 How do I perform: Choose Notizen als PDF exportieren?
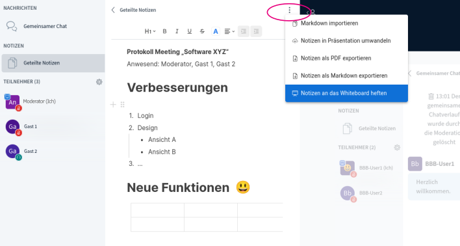pyautogui.click(x=346, y=59)
